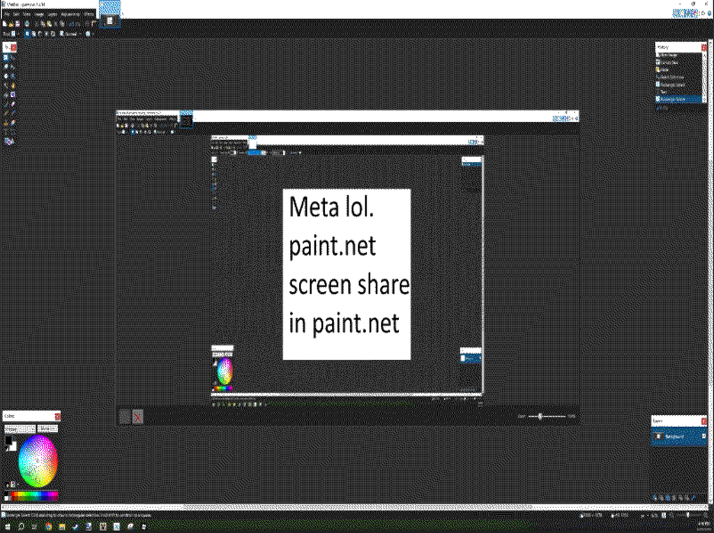The image size is (714, 533).
Task: Select the Rectangle Select tool in Tools panel
Action: 6,58
